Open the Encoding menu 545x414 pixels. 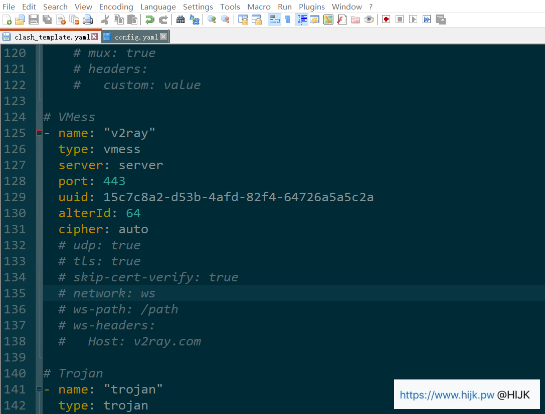coord(116,7)
